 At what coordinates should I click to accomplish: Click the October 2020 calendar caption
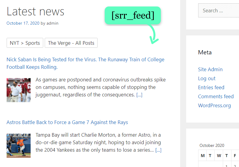(x=212, y=145)
